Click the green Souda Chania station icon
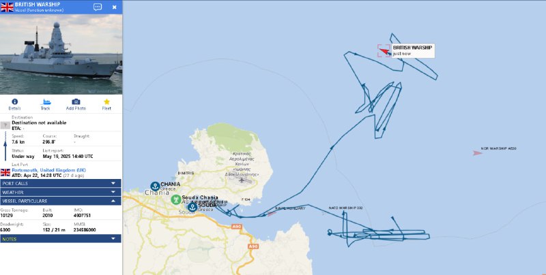This screenshot has height=275, width=546. click(176, 199)
